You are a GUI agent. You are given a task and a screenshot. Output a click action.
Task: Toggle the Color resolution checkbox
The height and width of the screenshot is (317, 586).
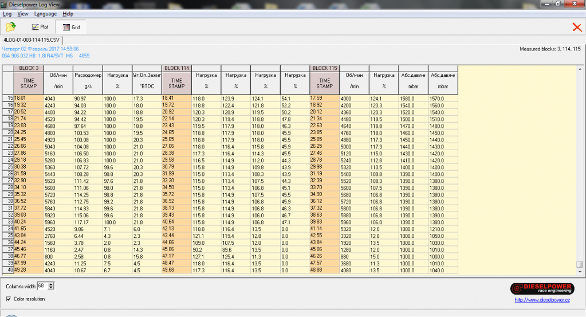coord(9,299)
